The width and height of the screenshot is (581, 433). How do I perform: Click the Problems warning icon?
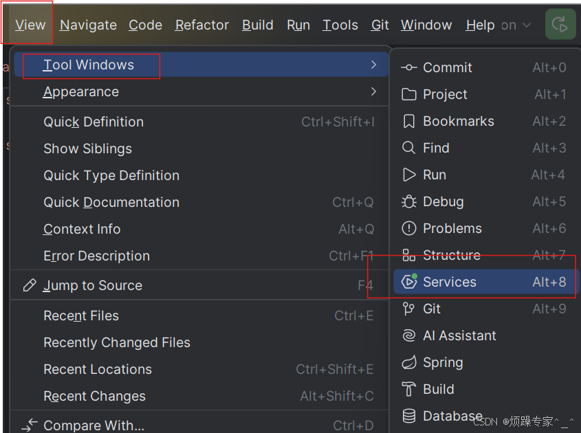408,228
